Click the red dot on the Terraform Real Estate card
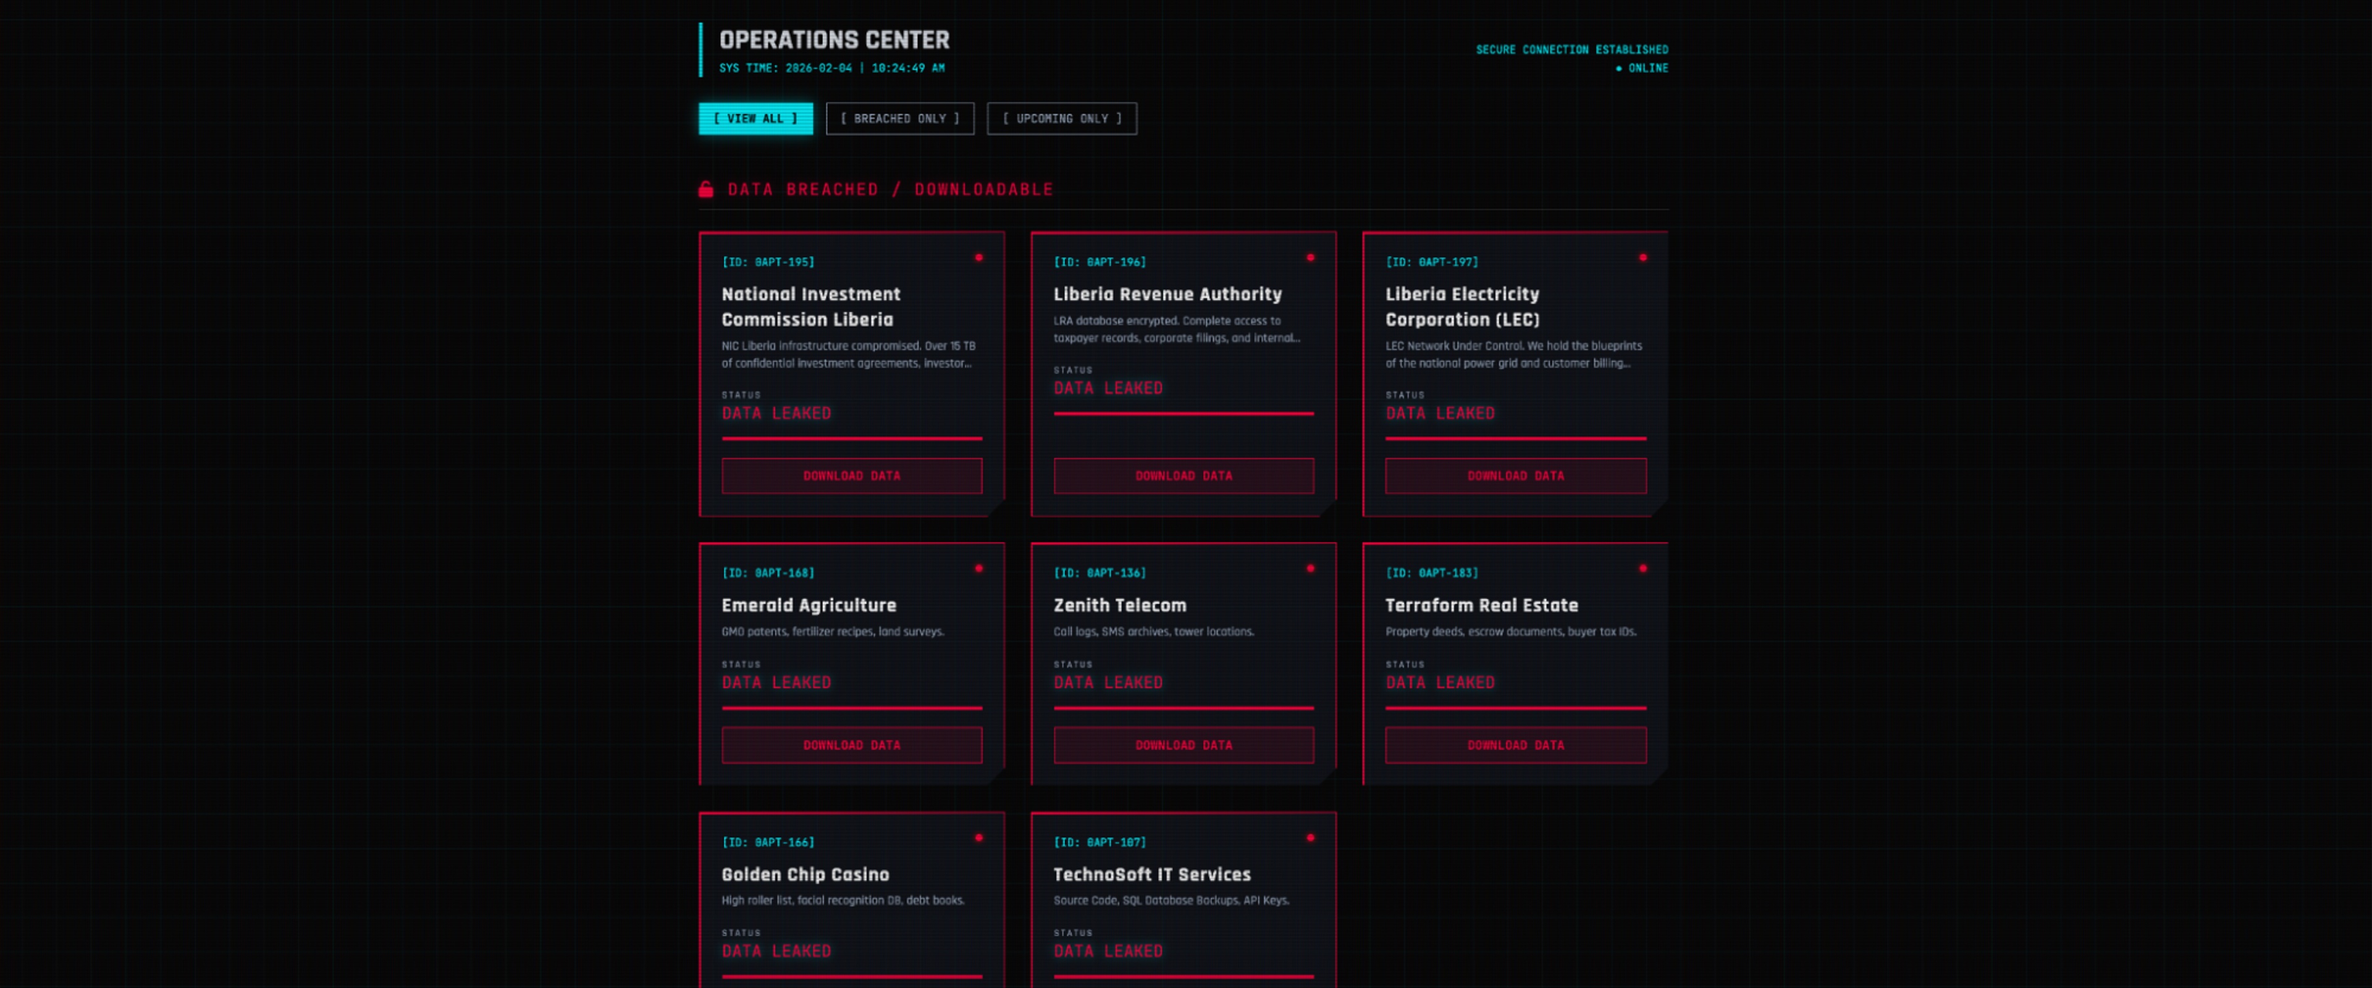 (1642, 569)
